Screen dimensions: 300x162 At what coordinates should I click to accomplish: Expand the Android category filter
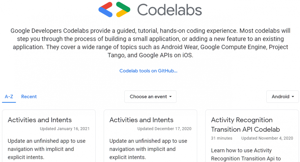(282, 97)
